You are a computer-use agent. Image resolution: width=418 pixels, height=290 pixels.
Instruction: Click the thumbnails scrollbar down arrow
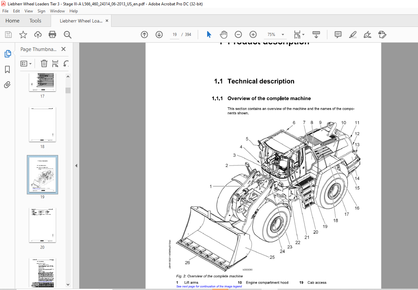tap(68, 284)
